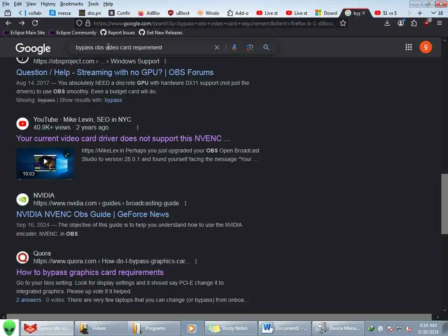Open 'How to bypass graphics card requirements' result
This screenshot has height=336, width=448.
click(90, 272)
